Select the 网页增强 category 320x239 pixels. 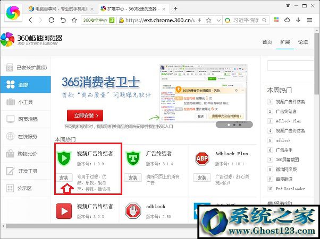pos(26,119)
